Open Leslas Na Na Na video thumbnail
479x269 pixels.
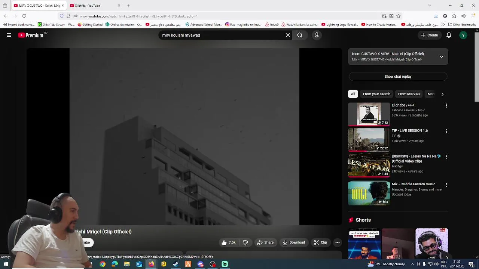point(369,165)
